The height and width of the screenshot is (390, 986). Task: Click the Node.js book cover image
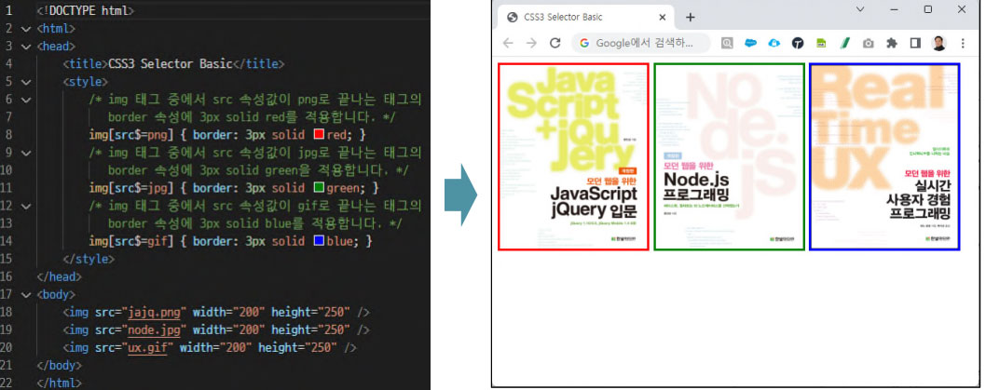tap(730, 156)
